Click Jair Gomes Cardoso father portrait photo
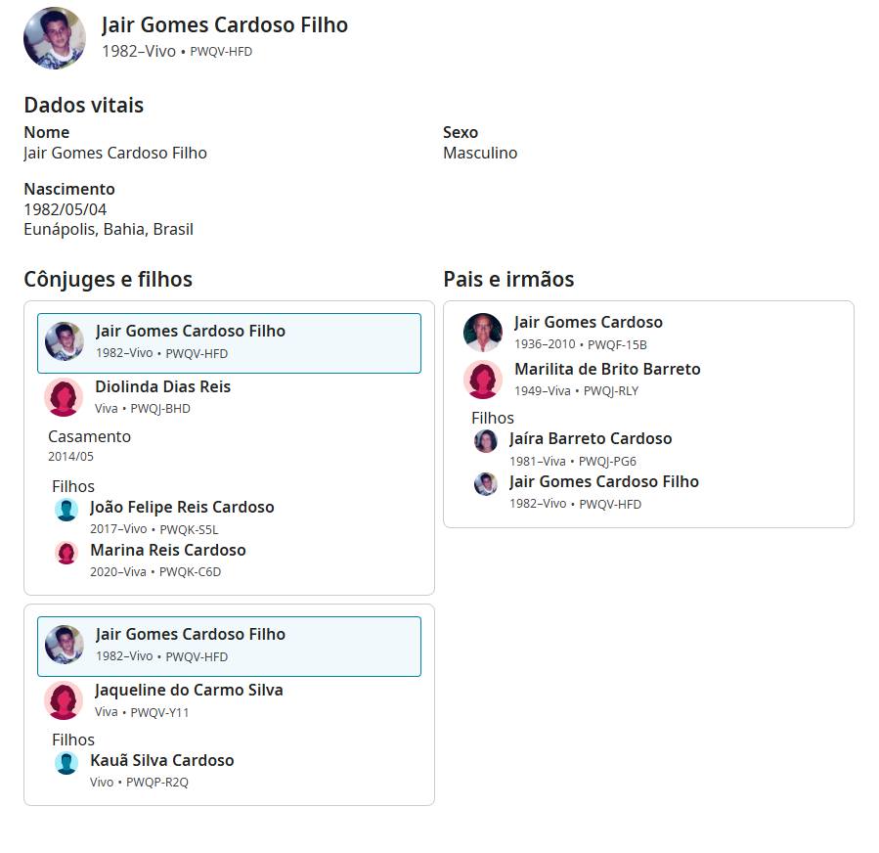This screenshot has width=879, height=853. 483,333
